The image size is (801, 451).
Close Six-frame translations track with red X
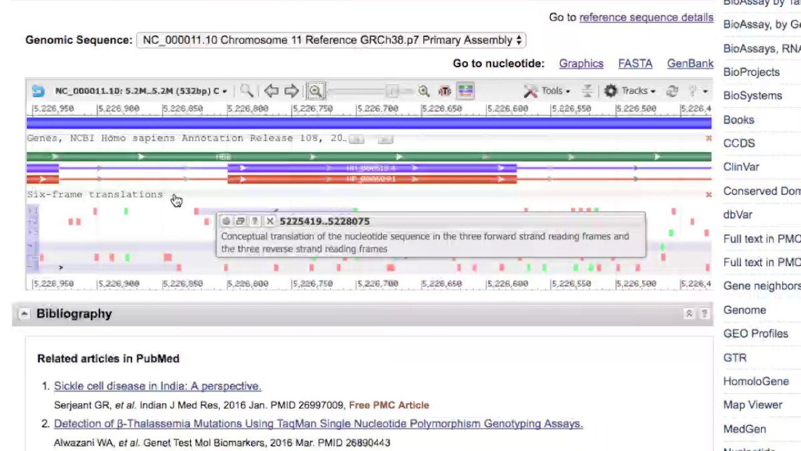(x=708, y=195)
